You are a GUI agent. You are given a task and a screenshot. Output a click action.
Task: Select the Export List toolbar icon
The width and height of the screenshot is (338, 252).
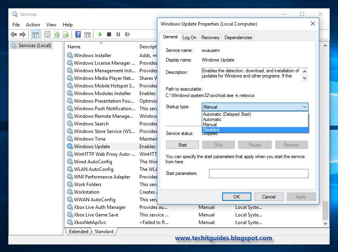[x=66, y=34]
